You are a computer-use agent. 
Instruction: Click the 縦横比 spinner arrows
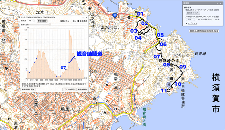click(x=33, y=21)
